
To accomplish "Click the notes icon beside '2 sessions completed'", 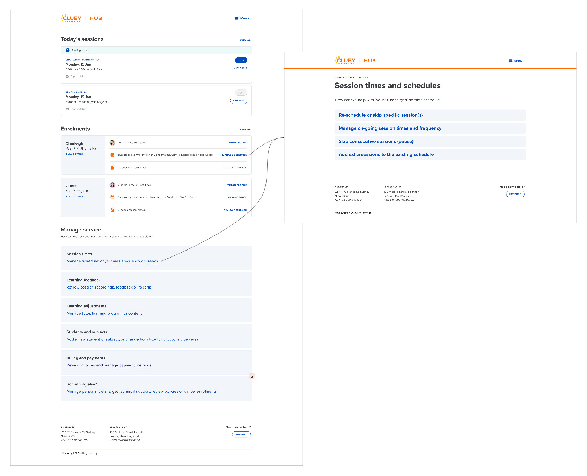I will (x=112, y=210).
